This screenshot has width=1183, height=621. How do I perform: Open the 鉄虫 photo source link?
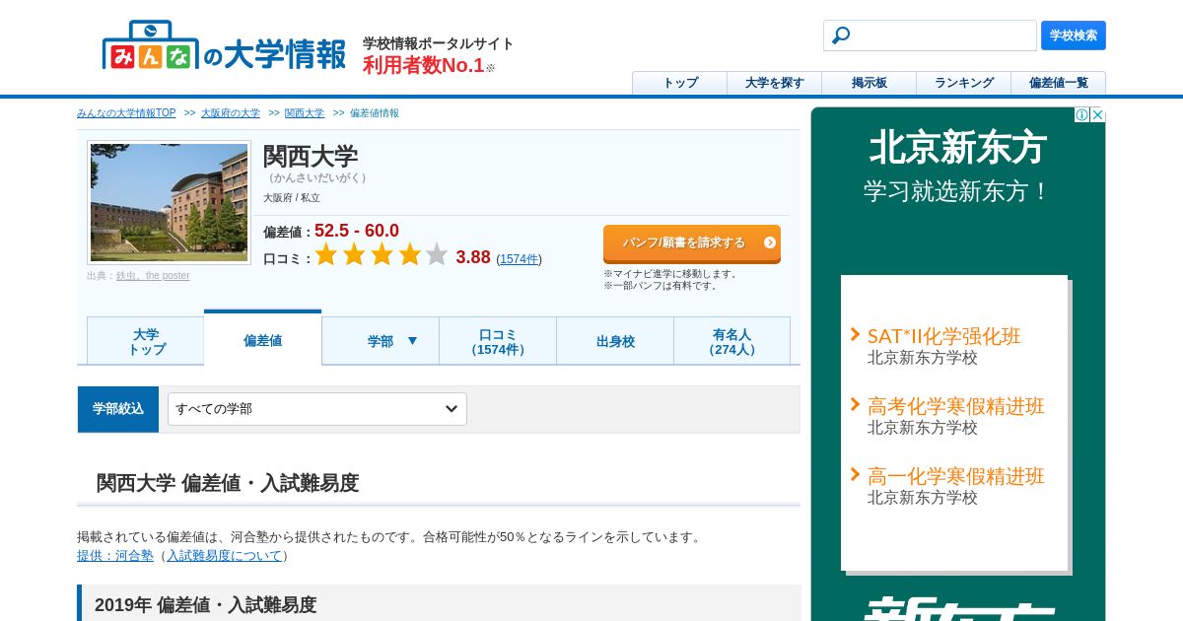pos(153,276)
